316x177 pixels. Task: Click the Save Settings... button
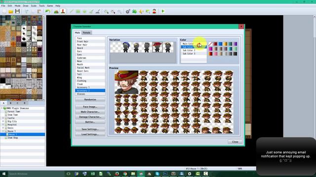(x=90, y=129)
